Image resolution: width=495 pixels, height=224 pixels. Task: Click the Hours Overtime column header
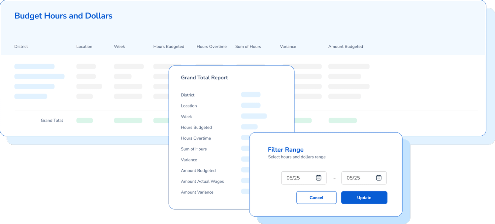[212, 46]
